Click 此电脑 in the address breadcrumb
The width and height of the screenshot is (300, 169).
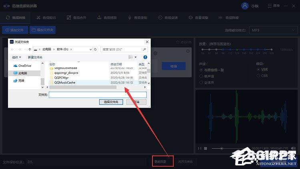pos(47,49)
